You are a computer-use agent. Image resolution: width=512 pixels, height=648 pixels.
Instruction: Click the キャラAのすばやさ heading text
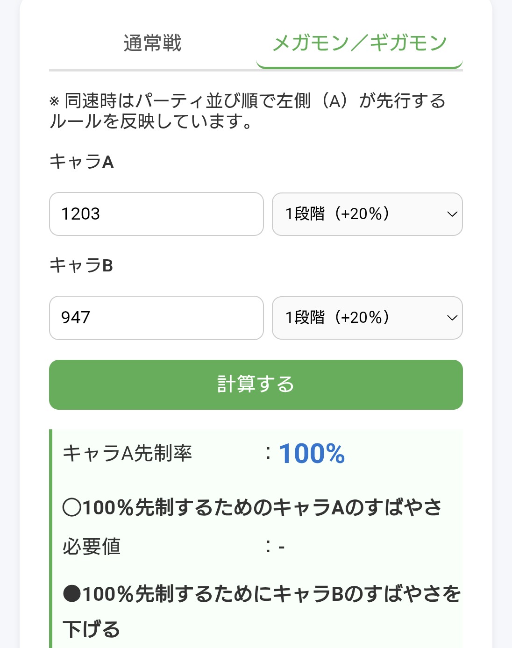(262, 508)
